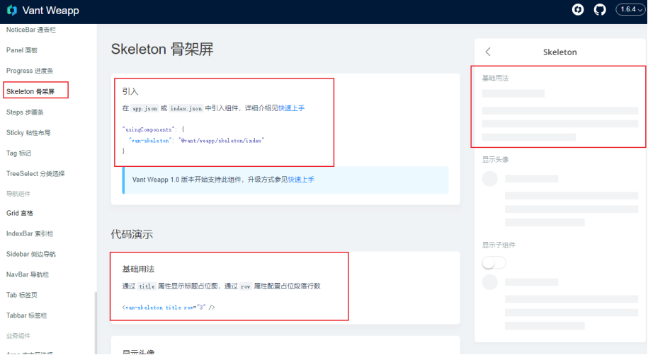Click the 引入 section heading
This screenshot has width=648, height=355.
[130, 92]
